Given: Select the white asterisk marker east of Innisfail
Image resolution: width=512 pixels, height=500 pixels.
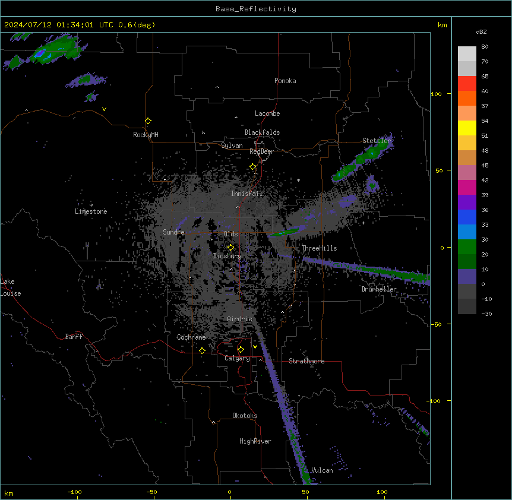Looking at the screenshot, I should 298,180.
